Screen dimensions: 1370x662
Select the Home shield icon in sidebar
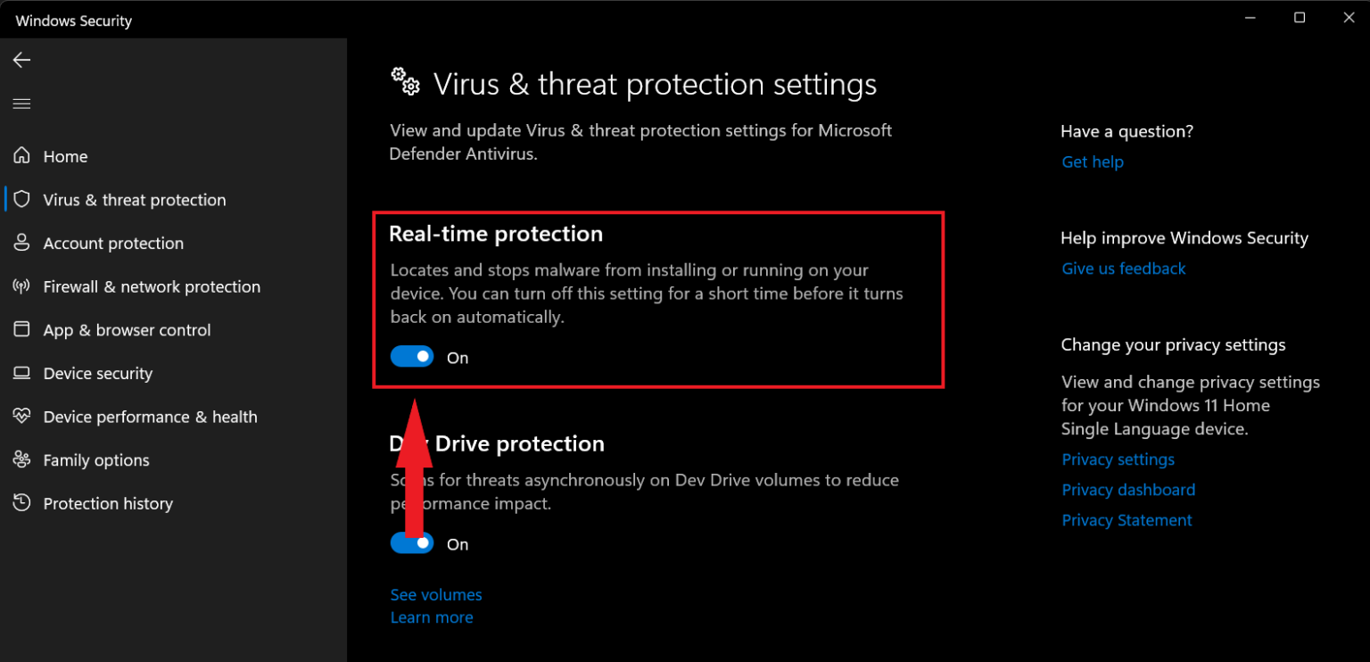point(21,156)
